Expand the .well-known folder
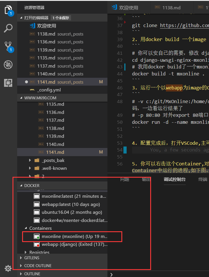The width and height of the screenshot is (209, 277). pyautogui.click(x=30, y=168)
